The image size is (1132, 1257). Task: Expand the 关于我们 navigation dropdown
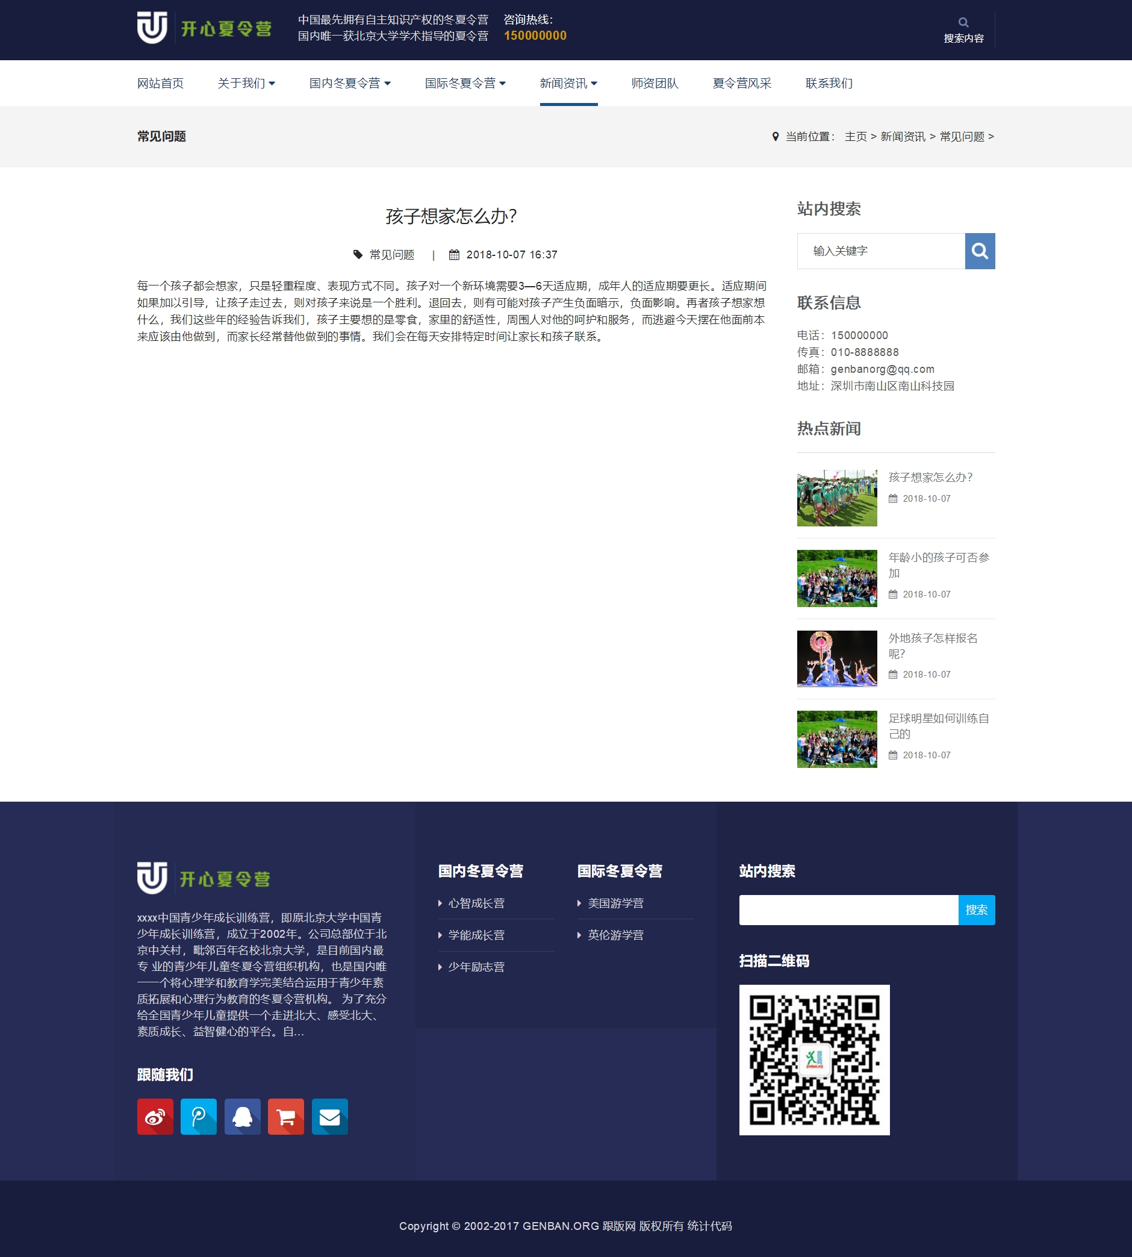point(246,83)
